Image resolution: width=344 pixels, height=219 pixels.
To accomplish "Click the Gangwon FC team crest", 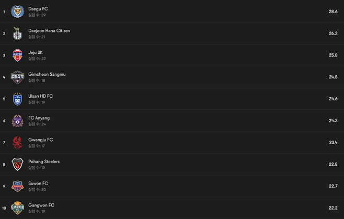I will click(x=17, y=208).
